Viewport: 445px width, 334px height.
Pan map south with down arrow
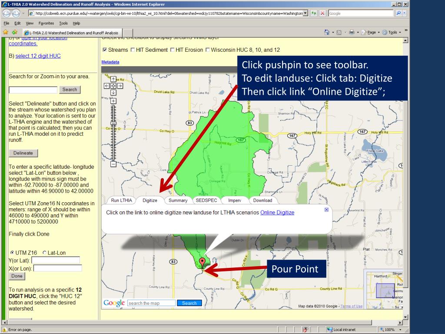coord(113,93)
